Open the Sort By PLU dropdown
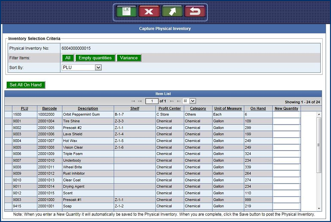Image resolution: width=331 pixels, height=222 pixels. coord(98,68)
